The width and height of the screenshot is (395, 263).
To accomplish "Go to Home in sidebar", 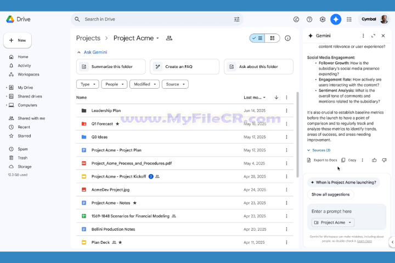I will (22, 57).
